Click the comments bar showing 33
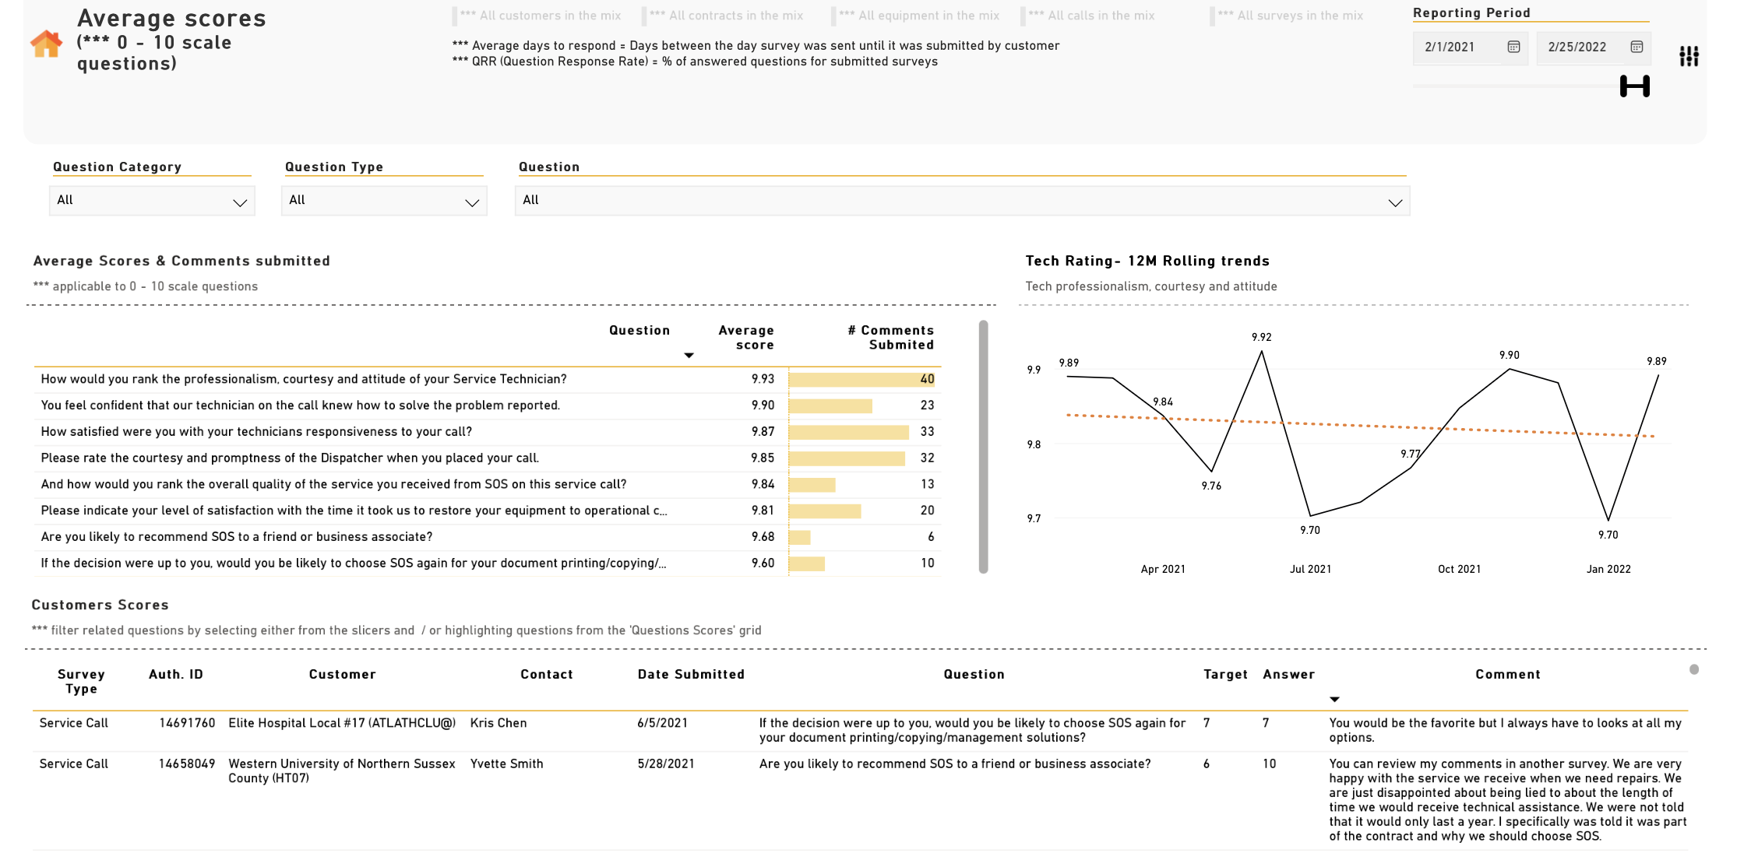Image resolution: width=1751 pixels, height=853 pixels. 849,432
